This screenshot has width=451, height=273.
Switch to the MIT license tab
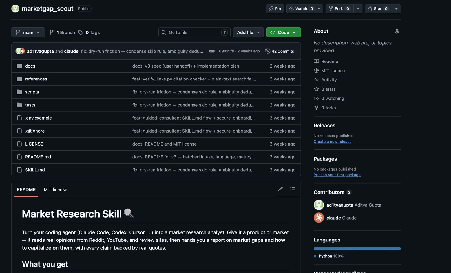[56, 189]
